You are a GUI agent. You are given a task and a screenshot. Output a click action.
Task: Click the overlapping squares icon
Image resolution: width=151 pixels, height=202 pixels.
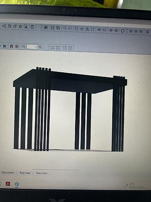(58, 28)
